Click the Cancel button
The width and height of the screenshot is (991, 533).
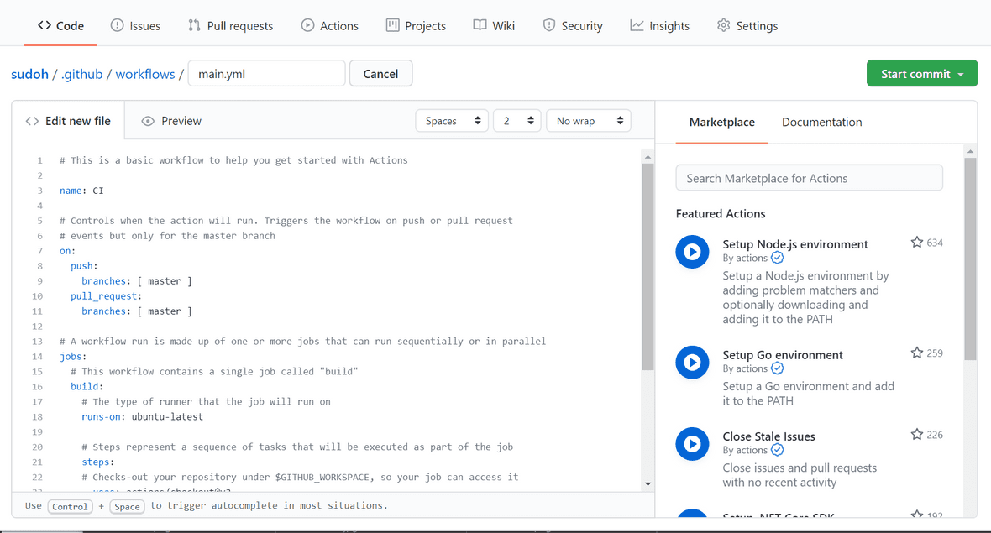click(x=380, y=73)
